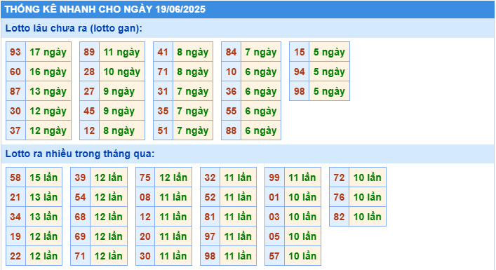The image size is (496, 270).
Task: Select frequent number 39
Action: click(81, 177)
